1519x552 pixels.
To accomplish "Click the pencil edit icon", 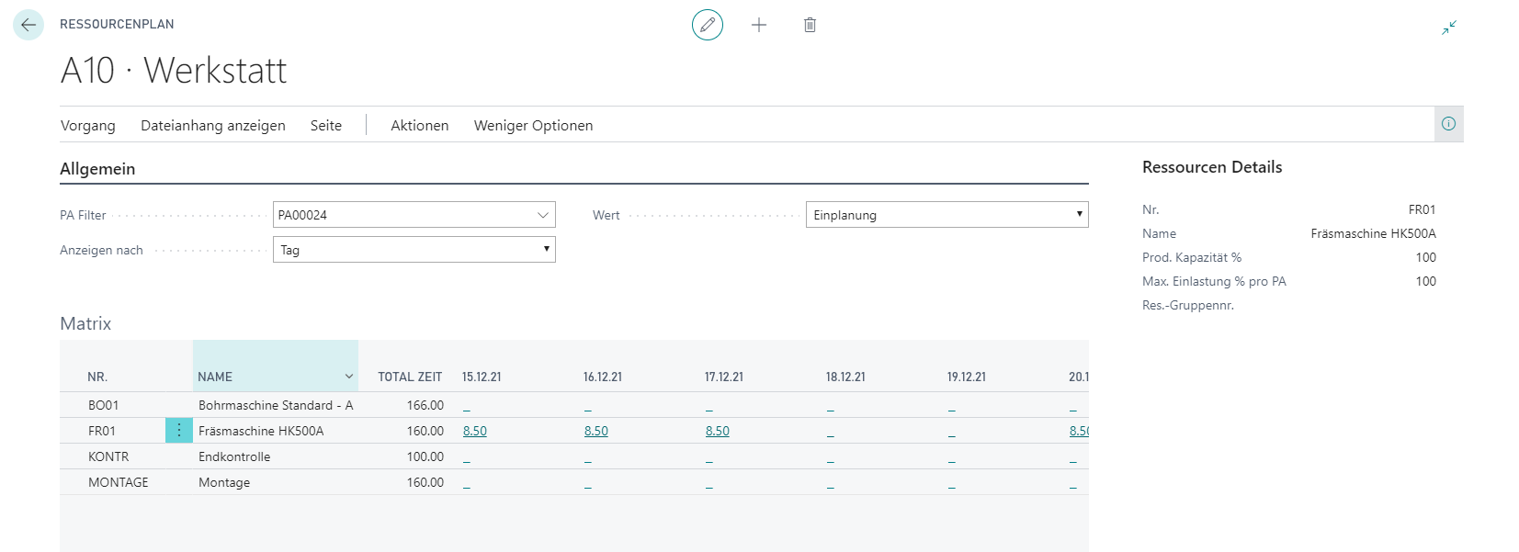I will [708, 25].
